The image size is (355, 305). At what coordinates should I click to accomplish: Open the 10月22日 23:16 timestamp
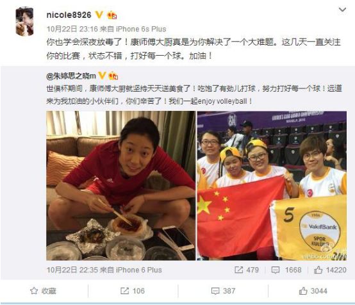tap(72, 29)
